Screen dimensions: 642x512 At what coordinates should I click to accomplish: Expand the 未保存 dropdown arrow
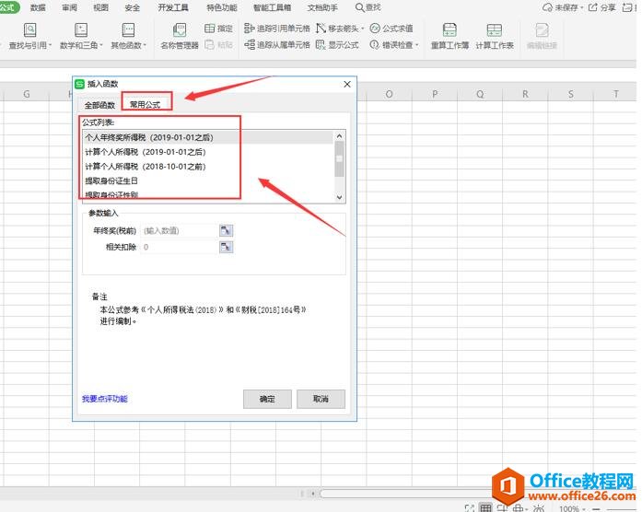pos(581,7)
